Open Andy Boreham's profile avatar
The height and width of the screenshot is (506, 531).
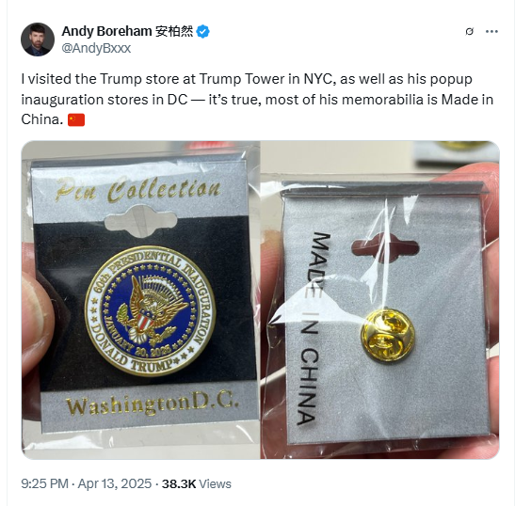(38, 40)
